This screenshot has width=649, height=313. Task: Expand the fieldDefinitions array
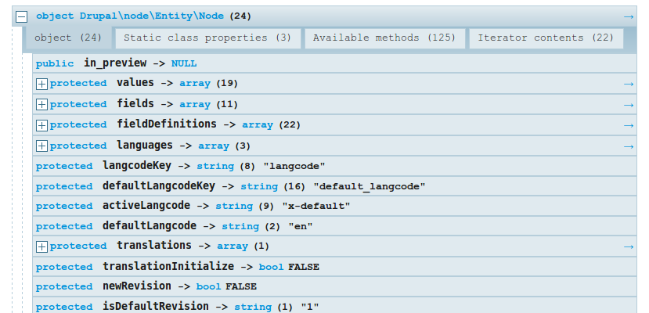(41, 125)
